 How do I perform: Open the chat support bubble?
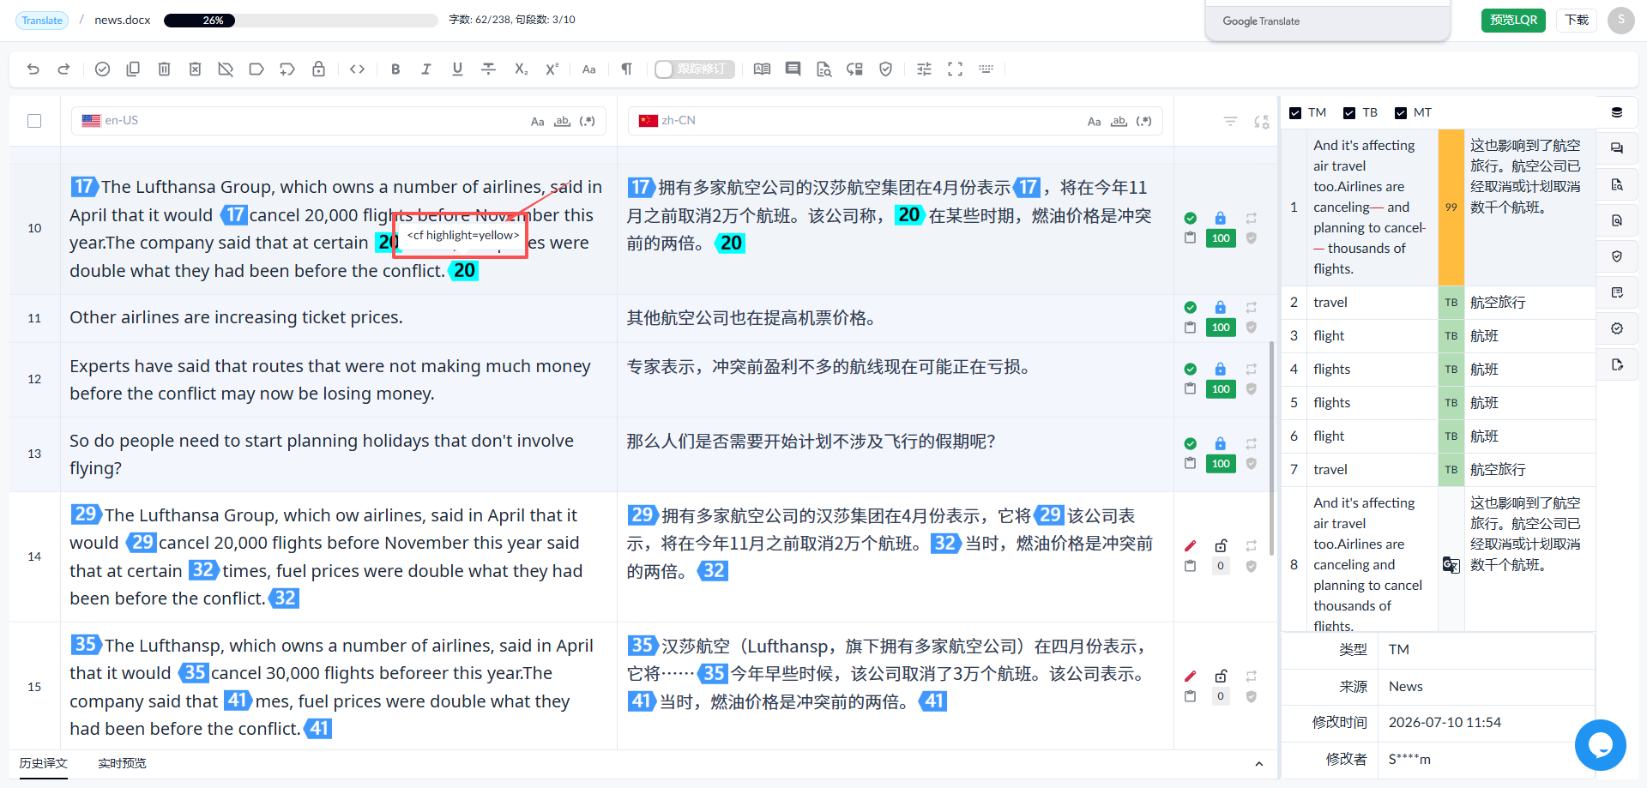click(x=1600, y=745)
